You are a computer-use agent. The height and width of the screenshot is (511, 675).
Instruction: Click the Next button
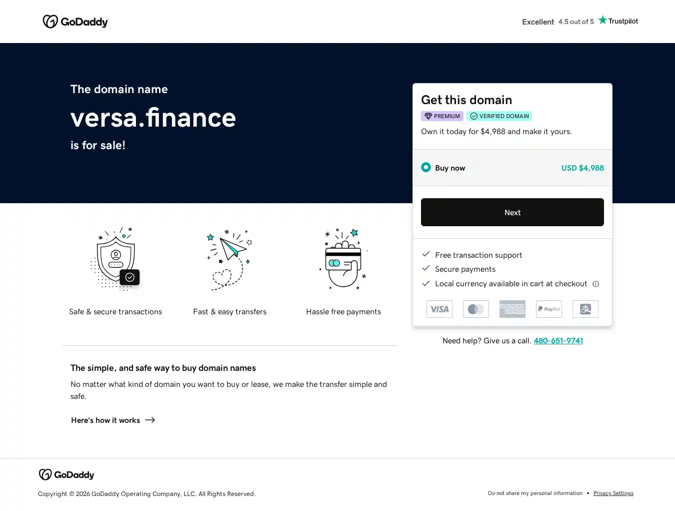point(512,212)
